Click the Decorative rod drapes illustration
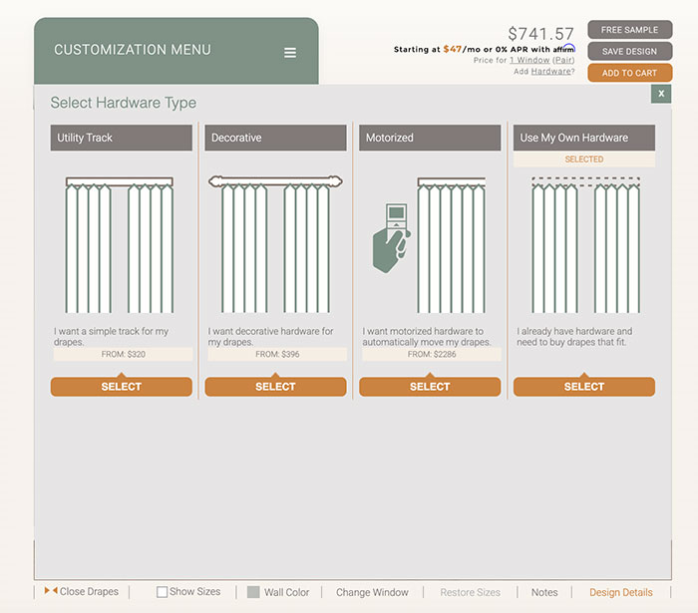 (x=275, y=244)
